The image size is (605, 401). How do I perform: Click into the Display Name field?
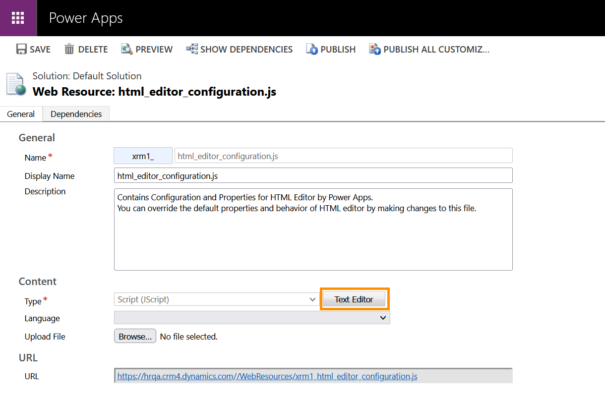313,175
